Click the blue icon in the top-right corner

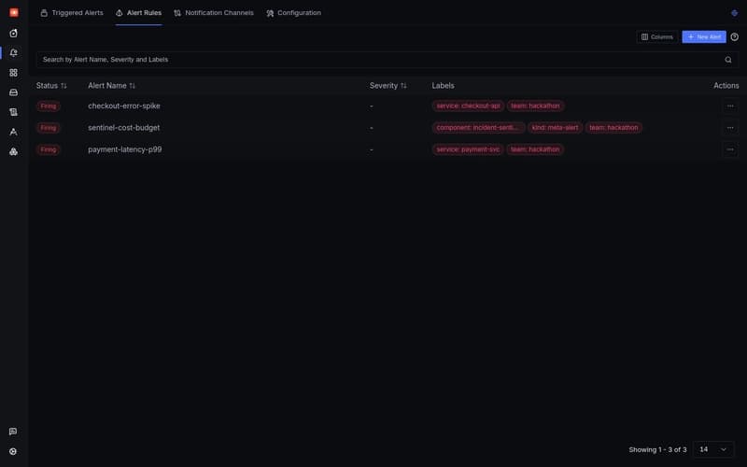click(x=734, y=13)
